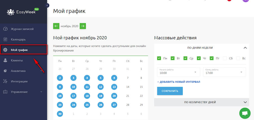Image resolution: width=254 pixels, height=120 pixels.
Task: Toggle November 2 in the calendar
Action: click(x=60, y=78)
